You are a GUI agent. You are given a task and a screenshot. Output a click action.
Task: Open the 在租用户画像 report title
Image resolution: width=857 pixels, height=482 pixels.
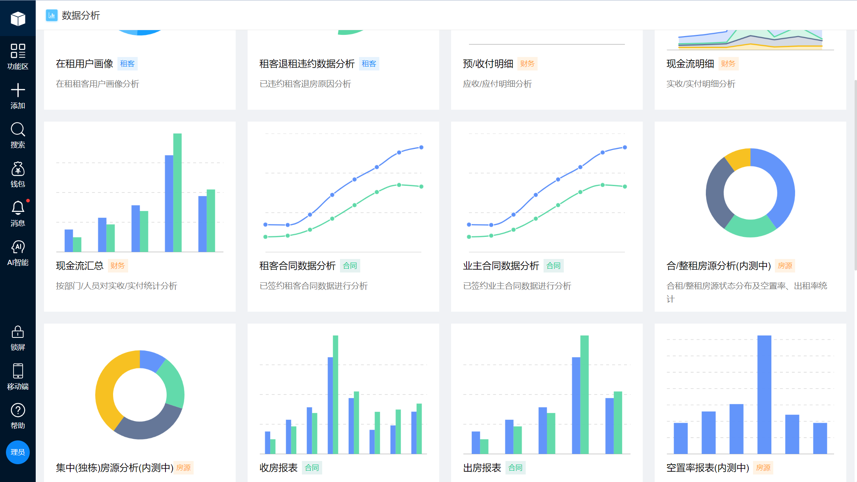coord(85,64)
